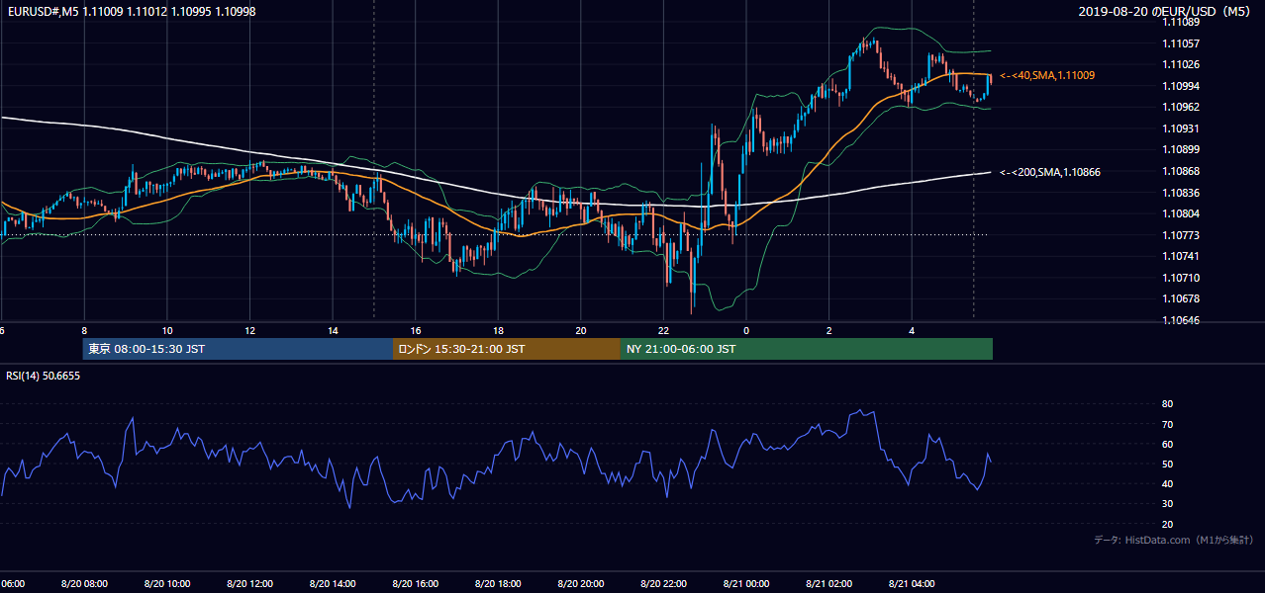Click the bottom time label 8/21 04:00

click(x=911, y=584)
